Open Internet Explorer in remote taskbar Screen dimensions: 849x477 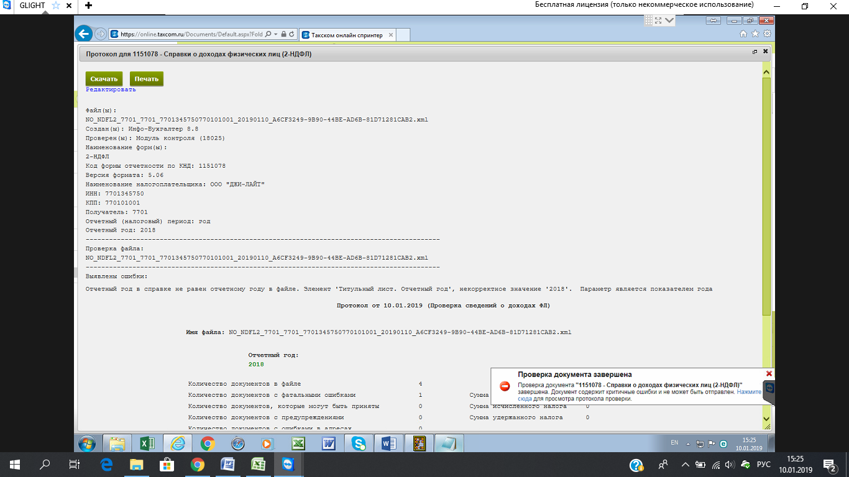click(x=177, y=443)
